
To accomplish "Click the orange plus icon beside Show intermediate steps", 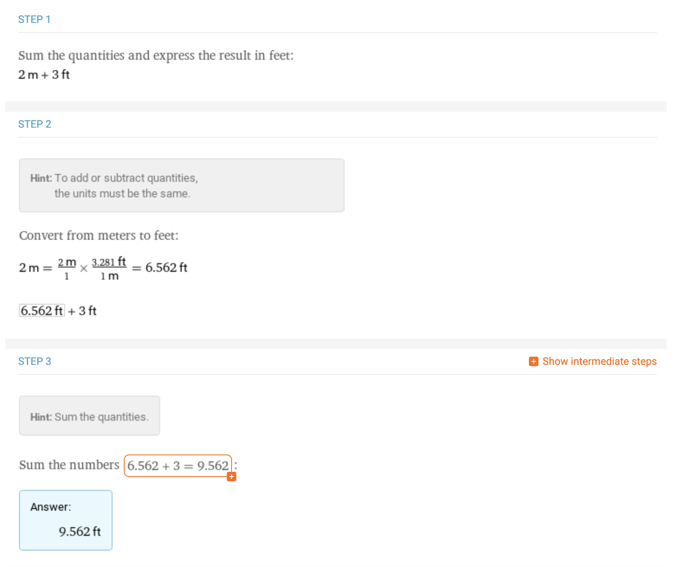I will [533, 361].
